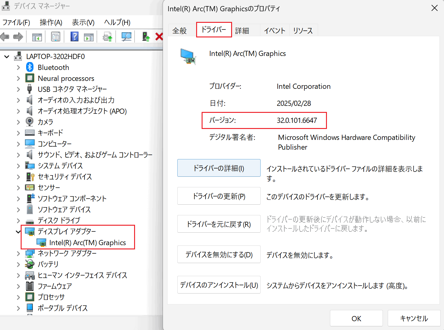Open the Properties sheet toolbar icon
Image resolution: width=444 pixels, height=330 pixels.
tap(55, 37)
